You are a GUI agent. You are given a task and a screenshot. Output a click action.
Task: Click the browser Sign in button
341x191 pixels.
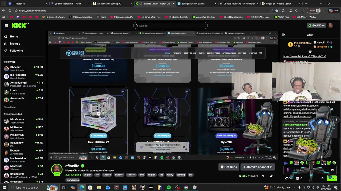pos(313,11)
